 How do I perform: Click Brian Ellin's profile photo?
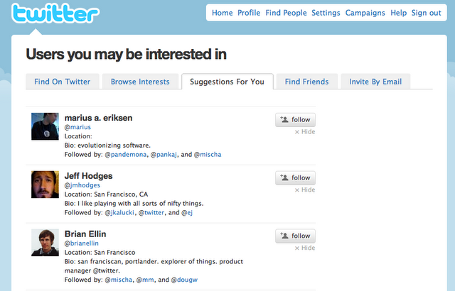(x=45, y=243)
